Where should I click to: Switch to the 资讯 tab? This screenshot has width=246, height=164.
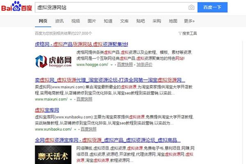pos(59,21)
